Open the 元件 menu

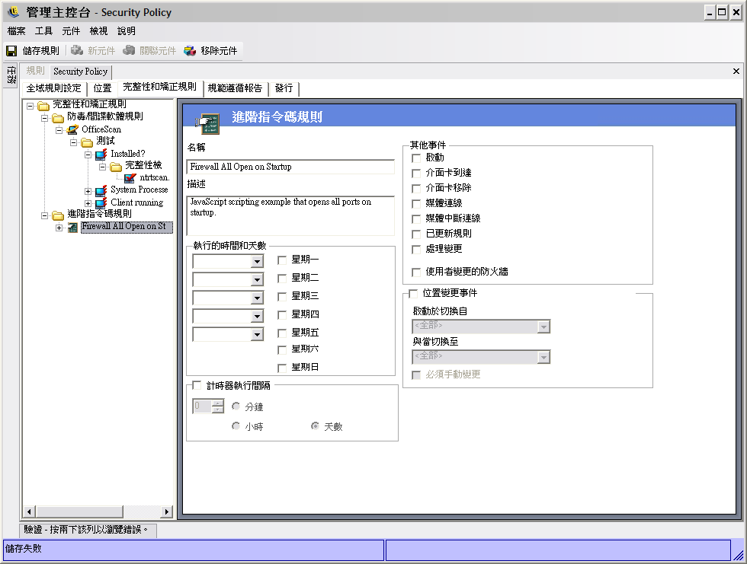pyautogui.click(x=71, y=31)
